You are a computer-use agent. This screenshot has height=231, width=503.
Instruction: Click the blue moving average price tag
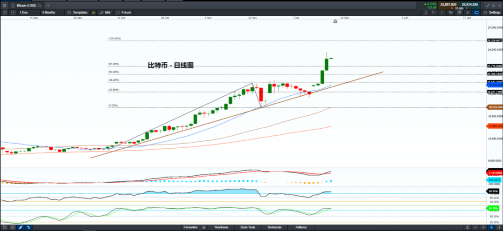(x=495, y=86)
